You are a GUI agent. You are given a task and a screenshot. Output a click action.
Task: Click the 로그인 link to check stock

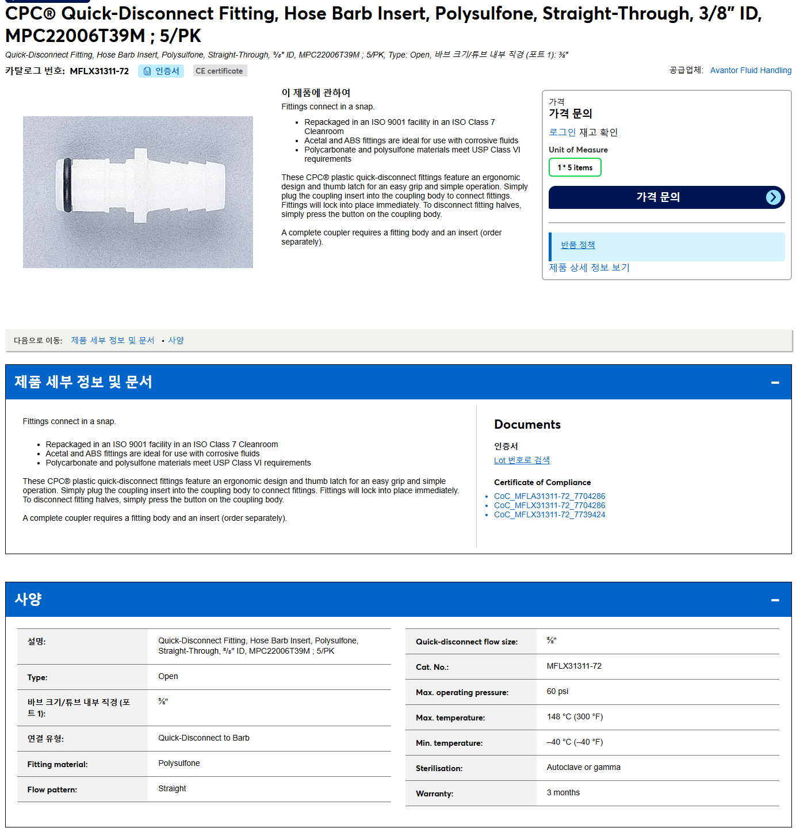(x=562, y=132)
